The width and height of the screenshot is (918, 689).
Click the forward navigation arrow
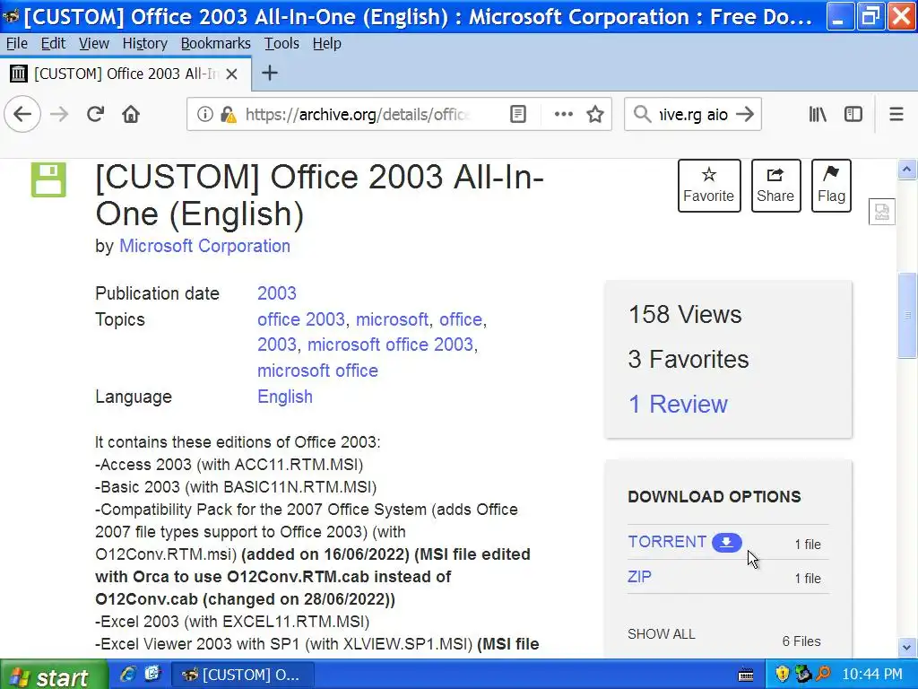pos(59,114)
